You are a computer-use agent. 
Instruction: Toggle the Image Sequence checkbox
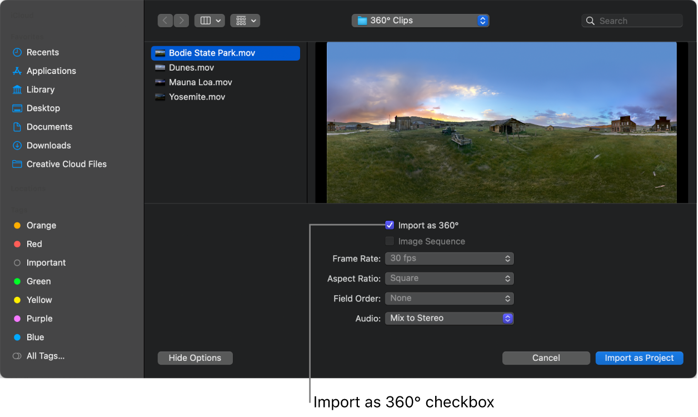[390, 241]
